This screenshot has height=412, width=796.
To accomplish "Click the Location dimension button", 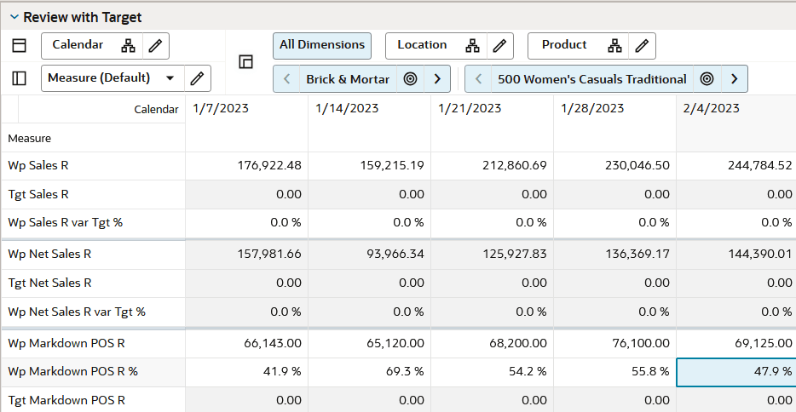I will pyautogui.click(x=422, y=45).
